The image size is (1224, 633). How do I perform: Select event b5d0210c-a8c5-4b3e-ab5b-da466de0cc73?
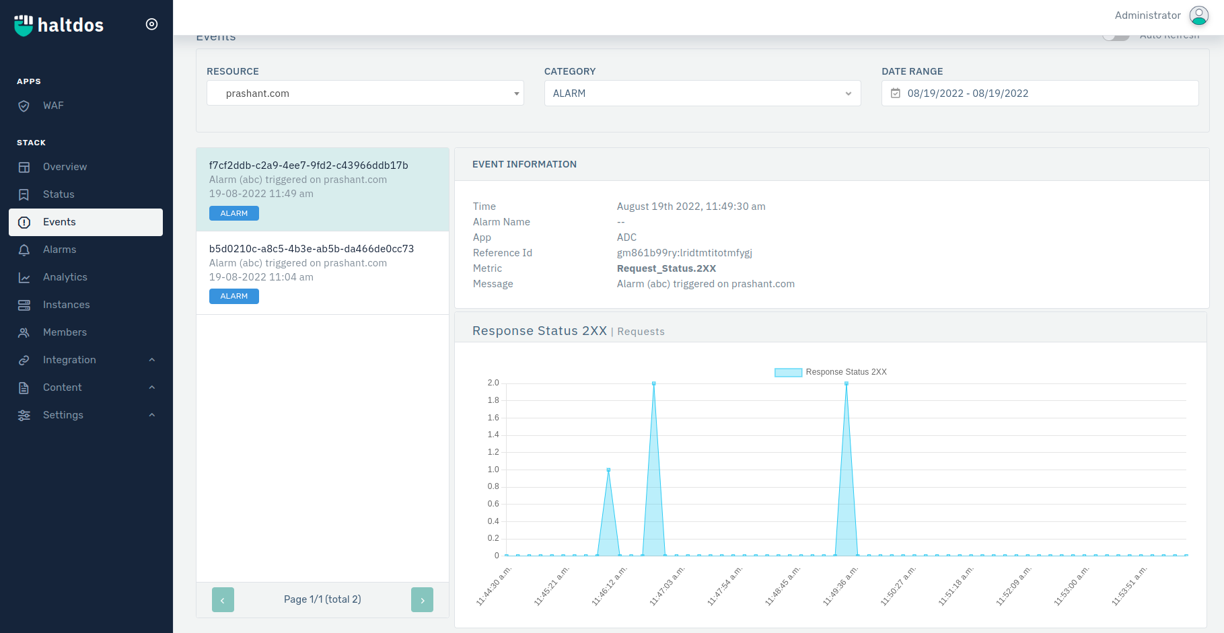coord(322,272)
